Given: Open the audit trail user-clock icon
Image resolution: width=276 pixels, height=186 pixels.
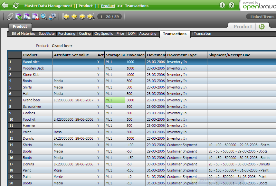Looking at the screenshot, I should (52, 16).
